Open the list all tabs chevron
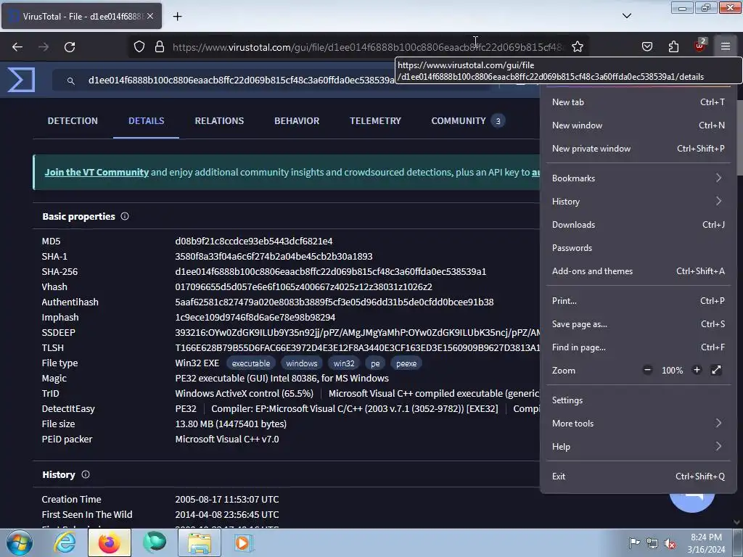743x557 pixels. pos(627,16)
